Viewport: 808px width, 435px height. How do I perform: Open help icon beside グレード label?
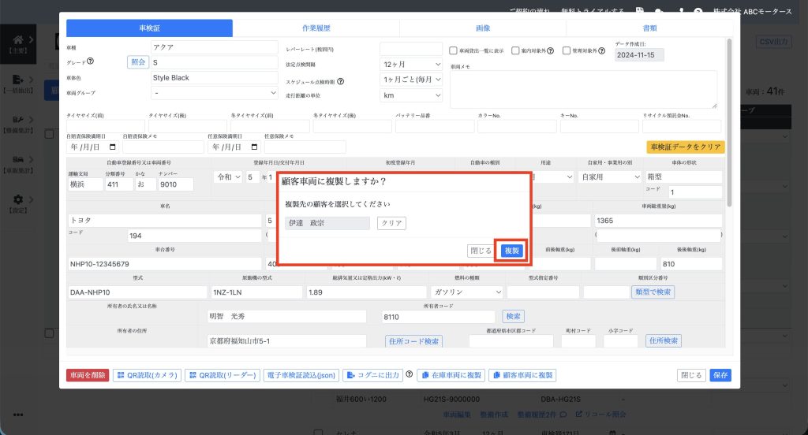point(91,62)
